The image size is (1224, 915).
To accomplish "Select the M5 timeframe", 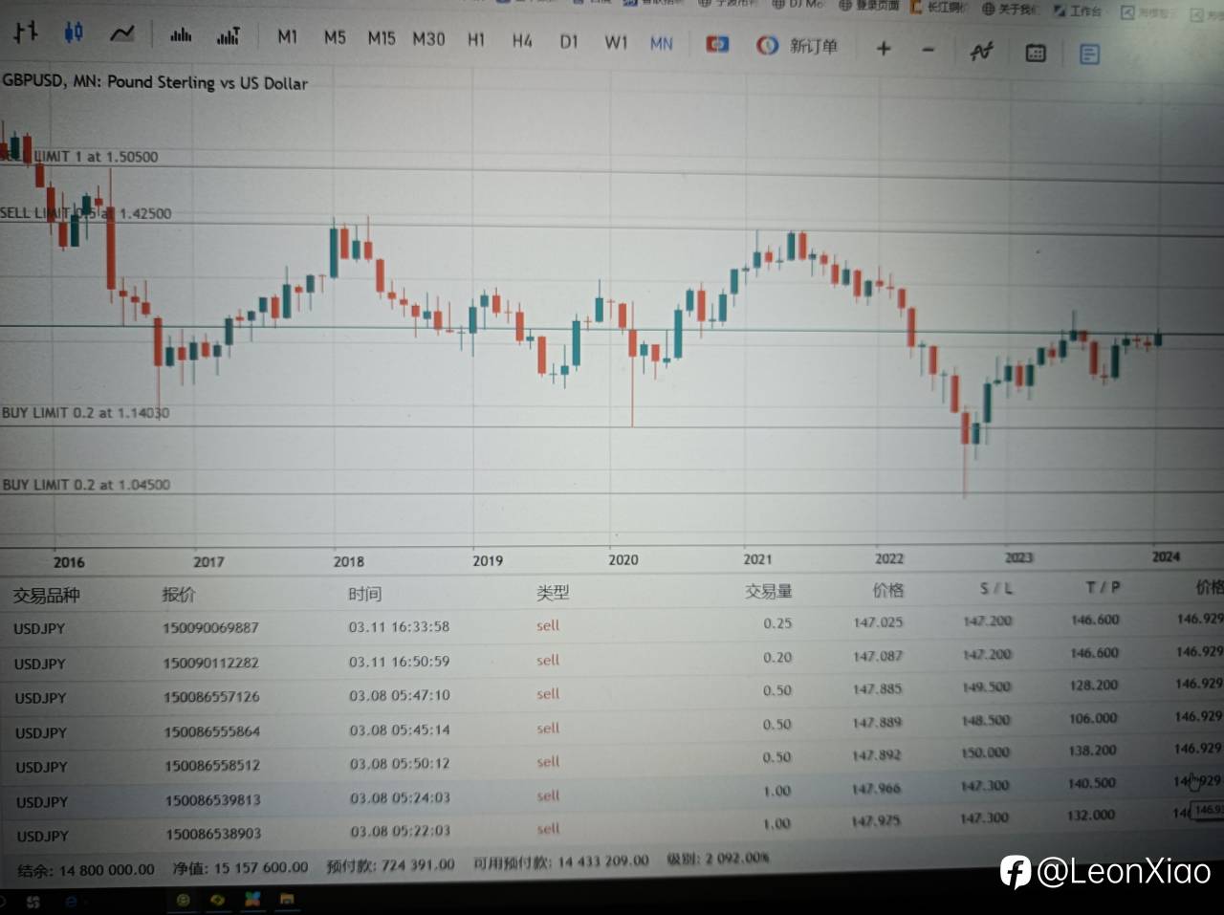I will click(335, 37).
